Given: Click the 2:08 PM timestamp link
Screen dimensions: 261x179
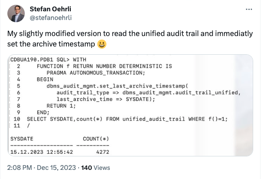Looking at the screenshot, I should (x=20, y=168).
